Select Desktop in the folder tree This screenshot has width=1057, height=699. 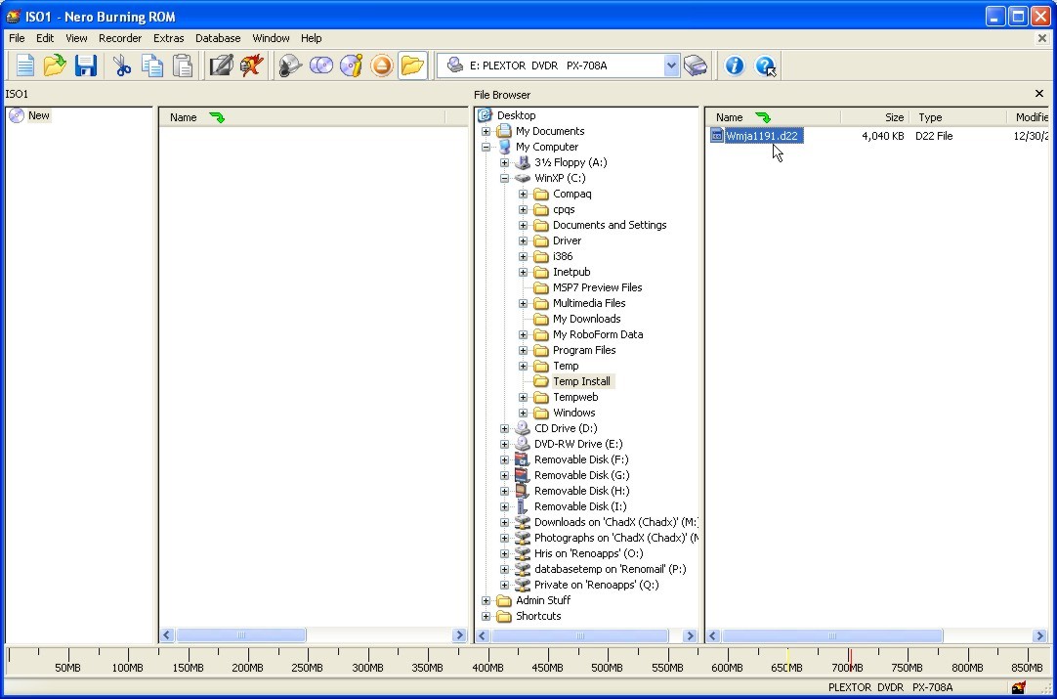pyautogui.click(x=517, y=115)
